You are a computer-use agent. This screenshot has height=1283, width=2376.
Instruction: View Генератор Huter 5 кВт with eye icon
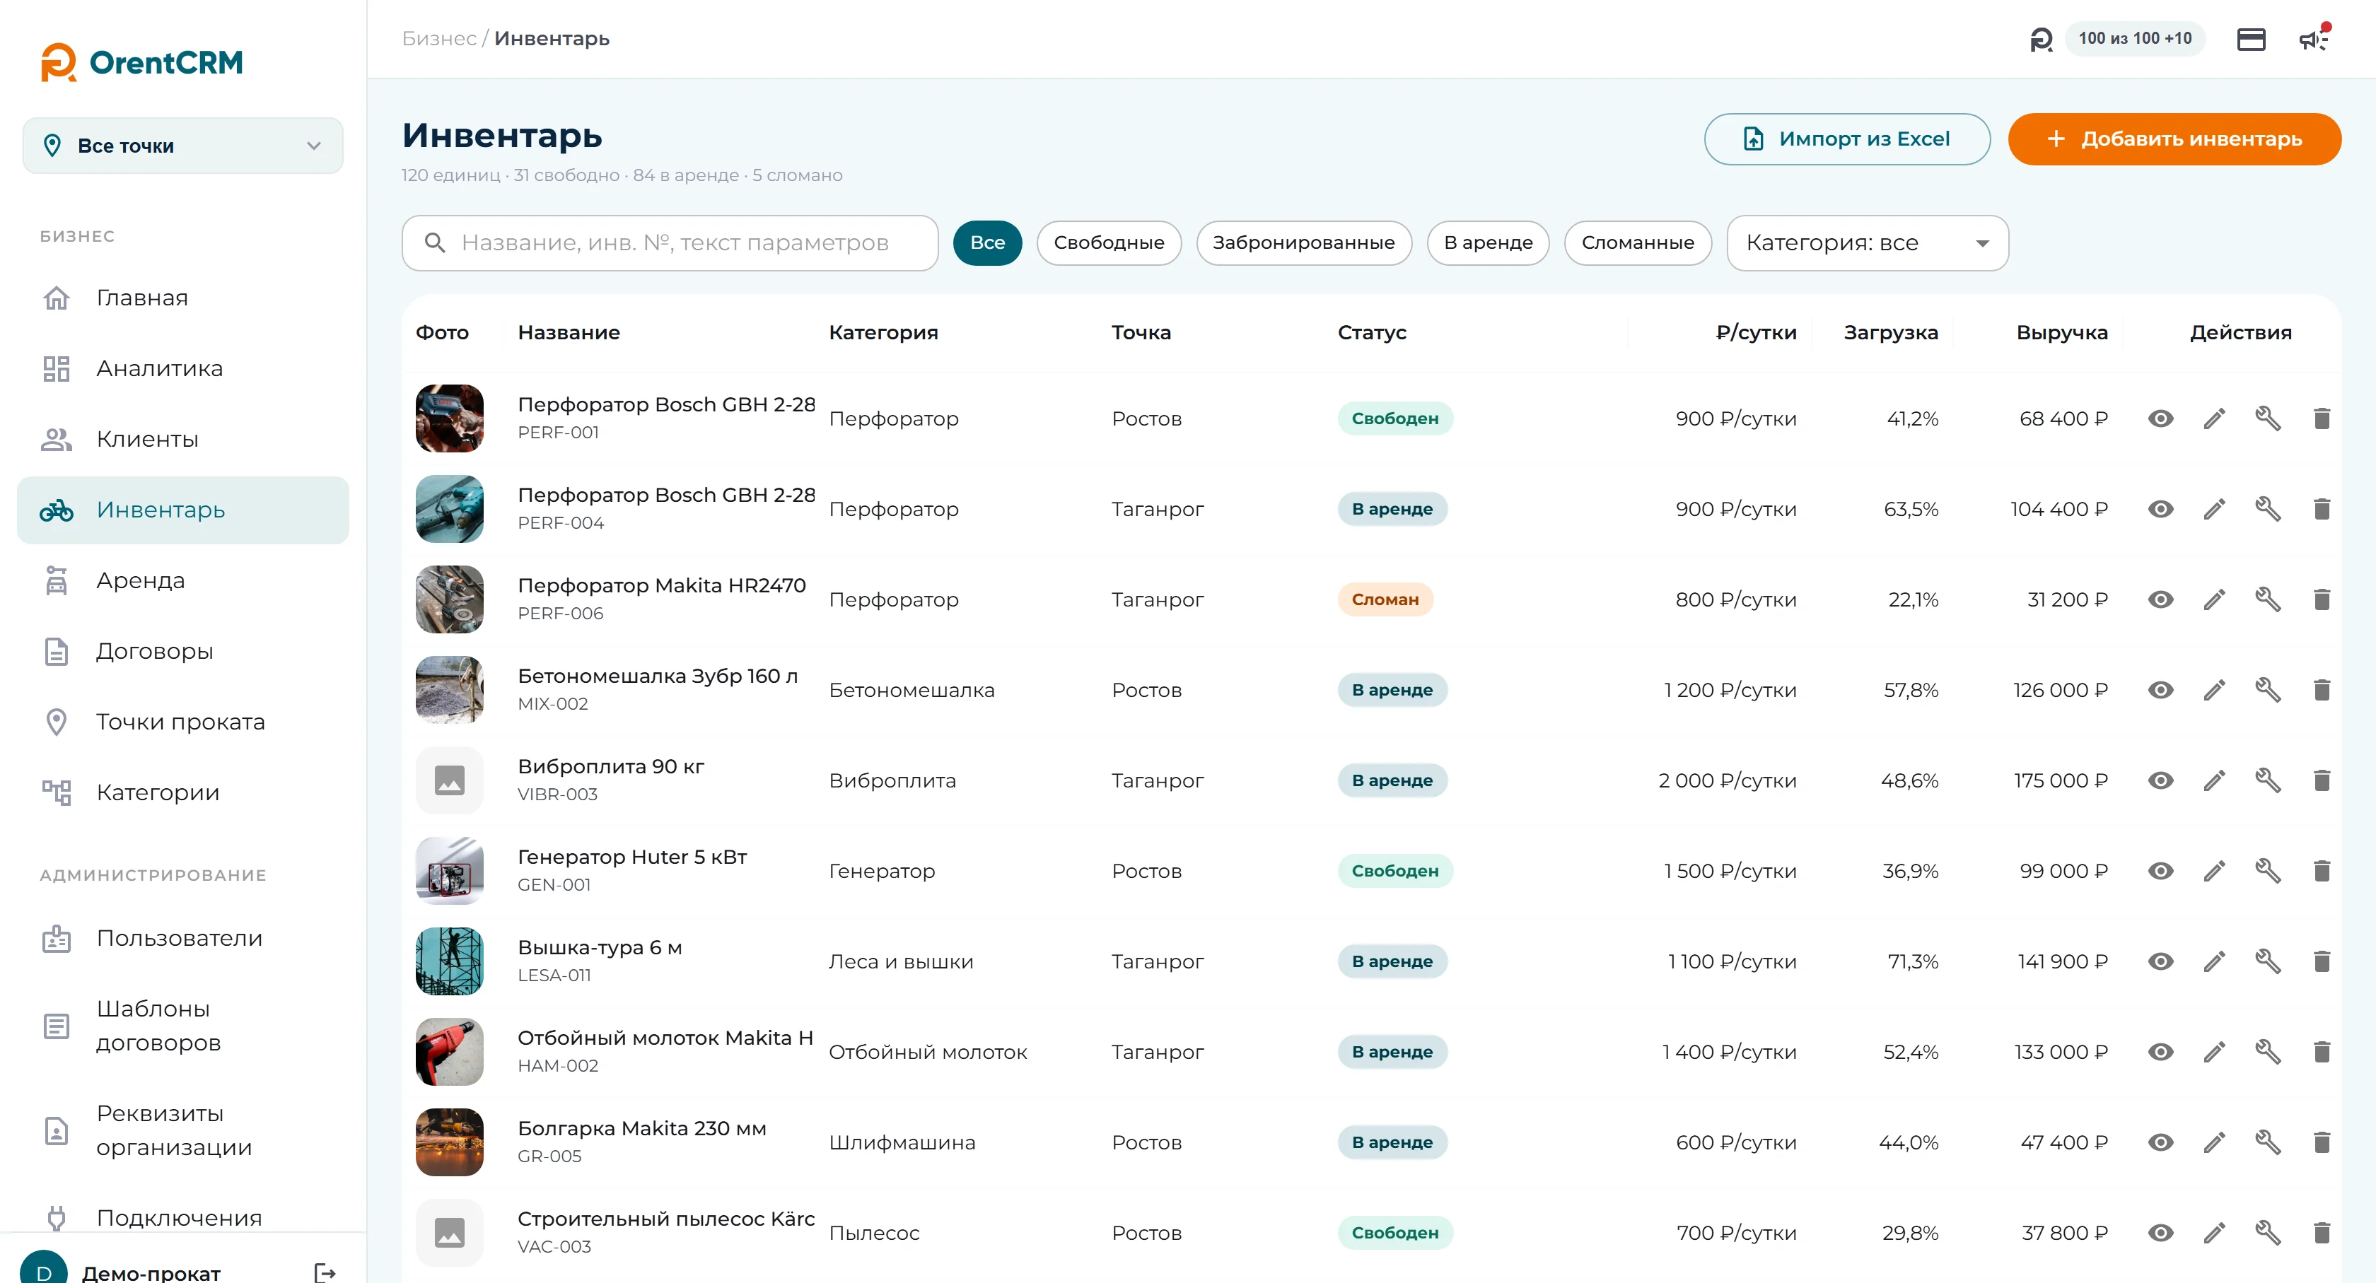[x=2160, y=871]
